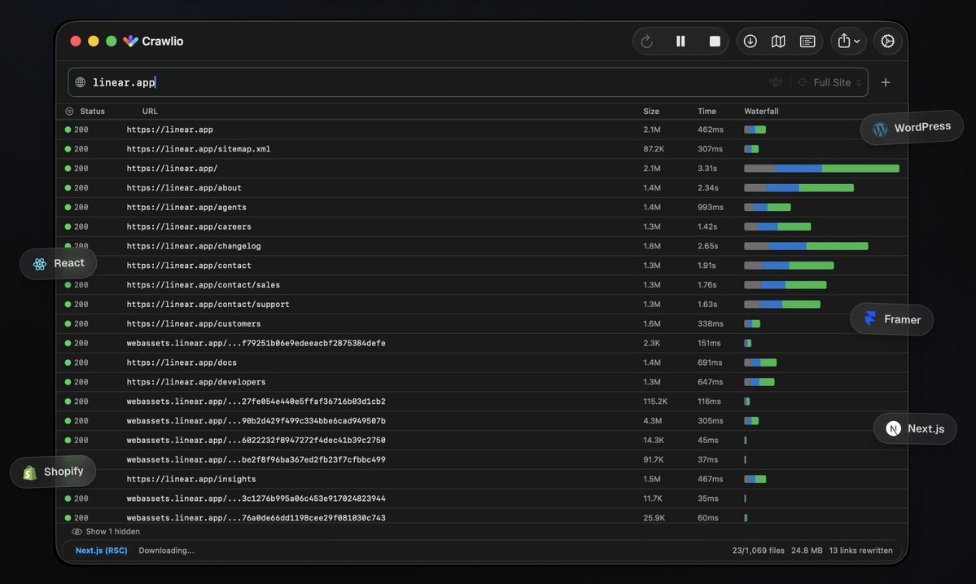Toggle Show 1 hidden eye icon
The image size is (976, 584).
click(77, 532)
